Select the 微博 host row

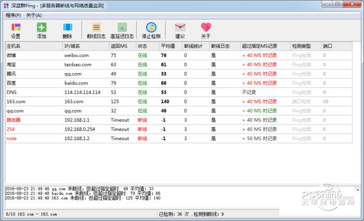(179, 56)
